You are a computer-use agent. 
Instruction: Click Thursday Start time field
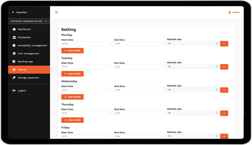pos(87,113)
